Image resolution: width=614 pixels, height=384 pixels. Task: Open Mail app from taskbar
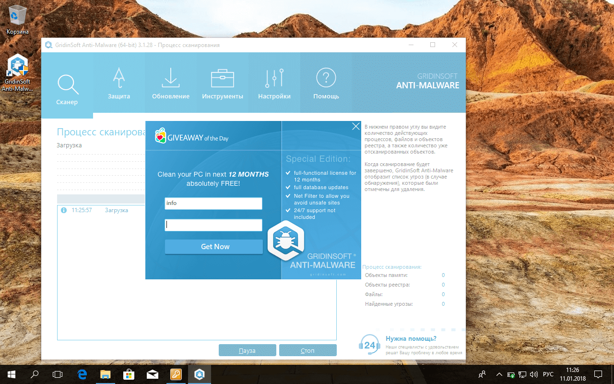click(152, 374)
